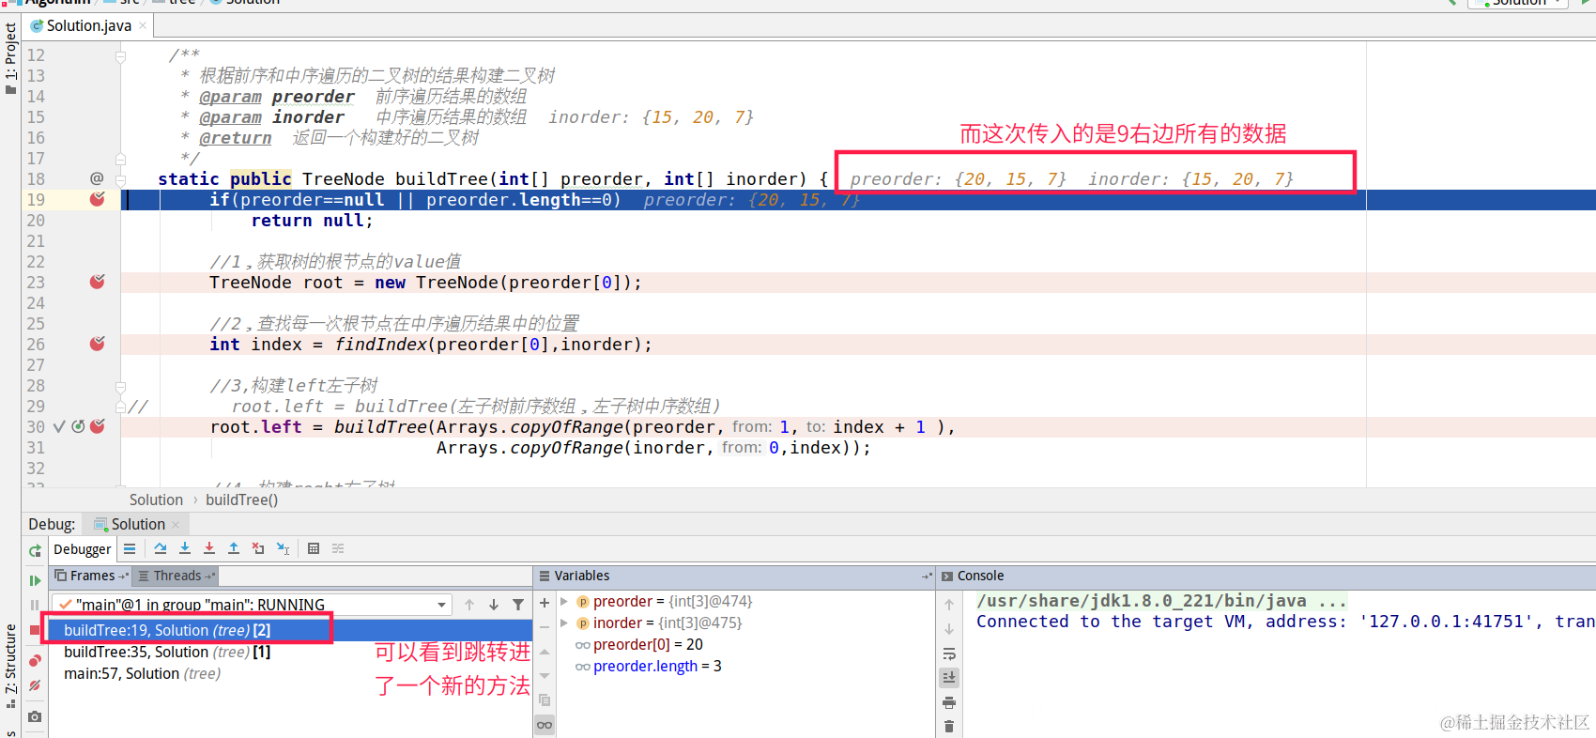This screenshot has height=738, width=1596.
Task: Click the console print icon
Action: [x=949, y=702]
